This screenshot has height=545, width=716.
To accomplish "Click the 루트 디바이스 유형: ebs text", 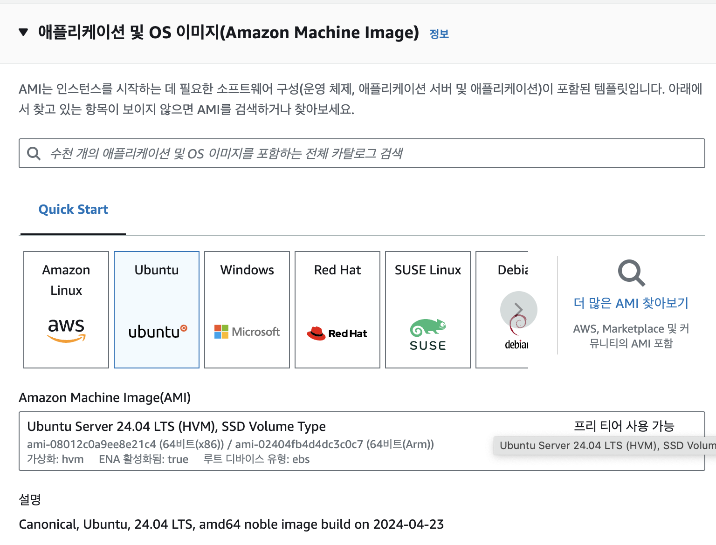I will coord(256,459).
